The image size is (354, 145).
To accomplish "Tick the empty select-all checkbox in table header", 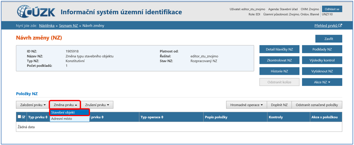I will [x=19, y=117].
